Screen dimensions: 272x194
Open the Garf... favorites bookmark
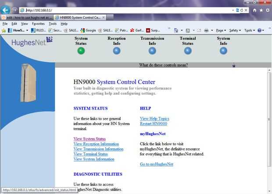coord(137,30)
